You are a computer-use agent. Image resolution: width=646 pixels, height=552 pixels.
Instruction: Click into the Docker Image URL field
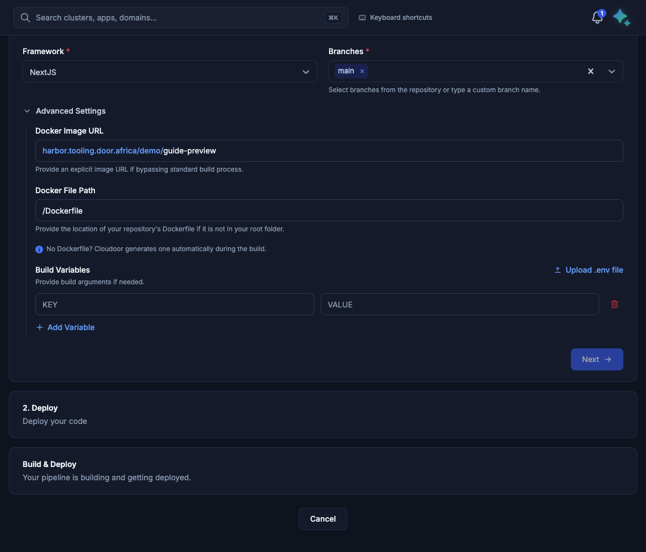[x=329, y=151]
